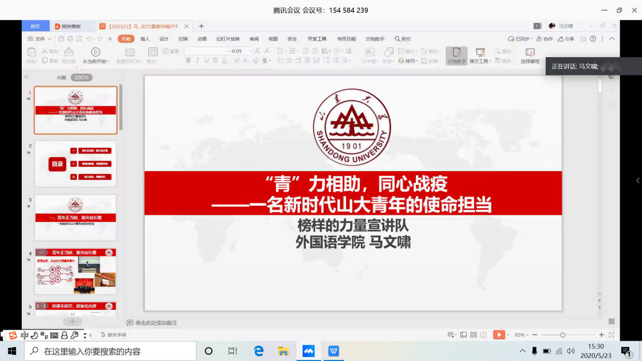Toggle strikethrough formatting
The image size is (642, 361).
pos(216,61)
